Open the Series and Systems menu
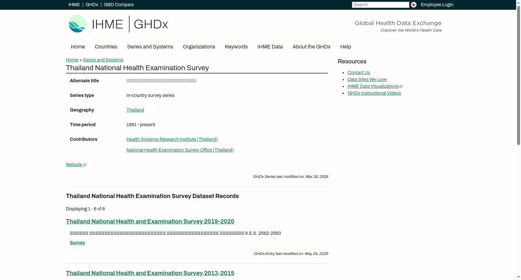This screenshot has width=521, height=280. click(x=150, y=47)
